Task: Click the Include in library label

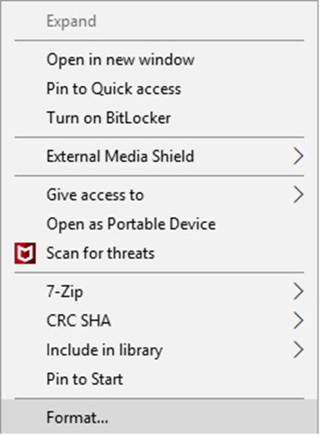Action: click(105, 350)
